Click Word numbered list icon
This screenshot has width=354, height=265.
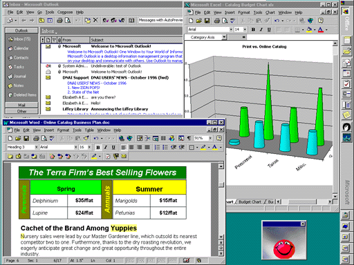click(157, 147)
